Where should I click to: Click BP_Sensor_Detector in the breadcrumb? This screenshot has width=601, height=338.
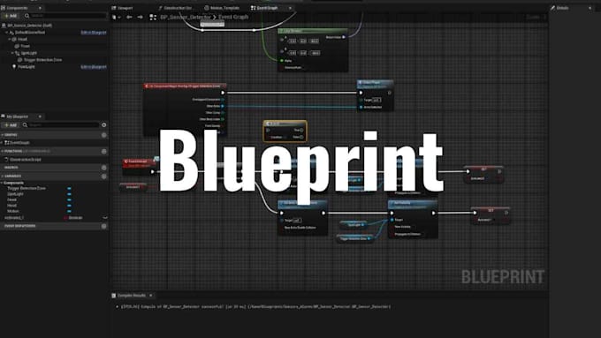[186, 18]
